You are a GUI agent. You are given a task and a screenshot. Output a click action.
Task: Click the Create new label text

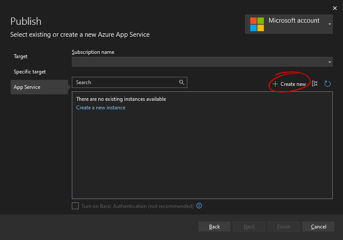[293, 84]
